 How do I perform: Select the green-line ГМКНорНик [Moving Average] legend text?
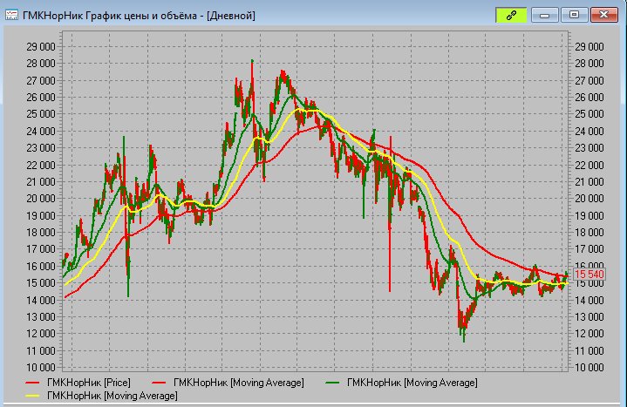coord(412,383)
